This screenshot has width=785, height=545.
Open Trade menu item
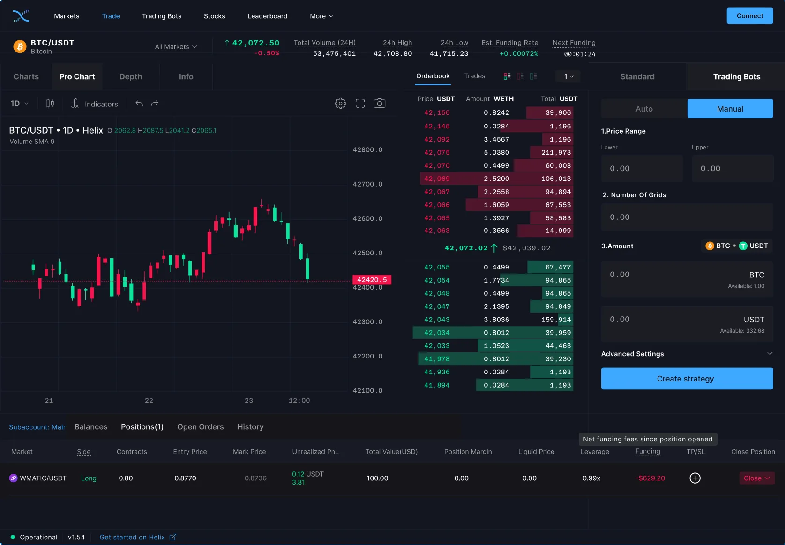click(x=111, y=16)
